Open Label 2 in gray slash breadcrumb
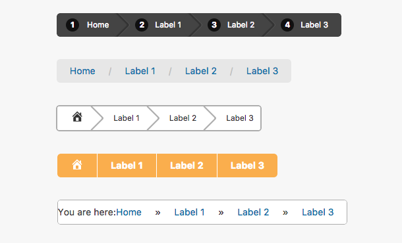Image resolution: width=402 pixels, height=243 pixels. click(201, 71)
